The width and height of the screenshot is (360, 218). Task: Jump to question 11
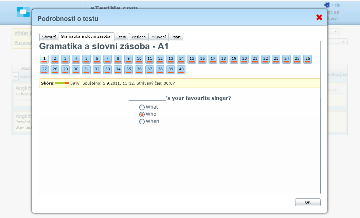(x=150, y=59)
